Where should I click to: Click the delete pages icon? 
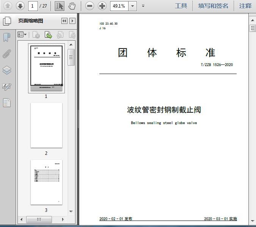click(x=36, y=35)
